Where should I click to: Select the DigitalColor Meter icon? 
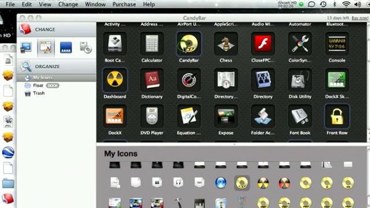click(x=189, y=80)
